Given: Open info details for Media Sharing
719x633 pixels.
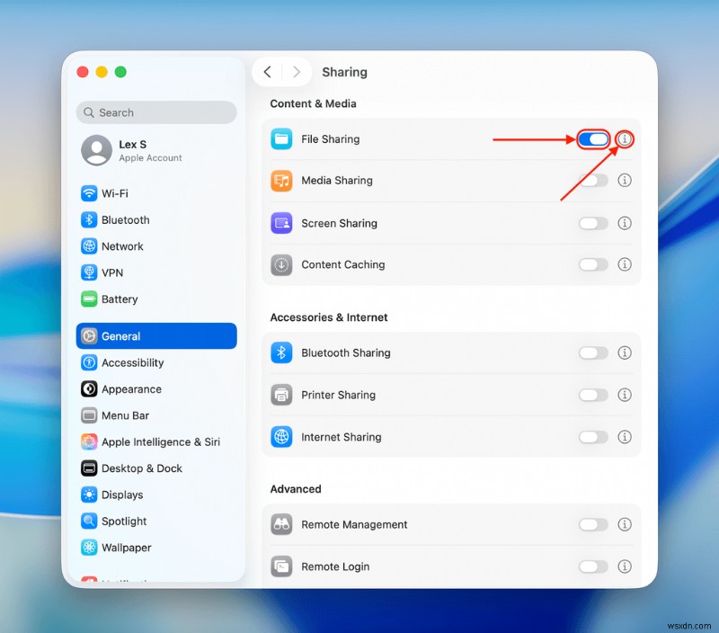Looking at the screenshot, I should 625,180.
